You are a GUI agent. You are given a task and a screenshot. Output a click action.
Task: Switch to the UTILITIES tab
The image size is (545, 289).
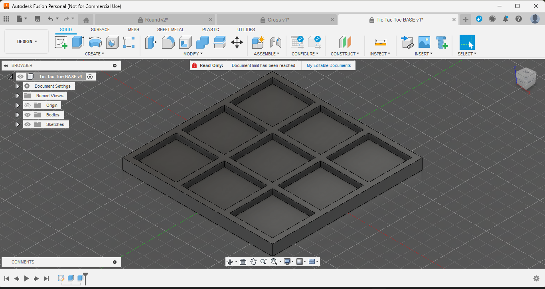point(246,29)
